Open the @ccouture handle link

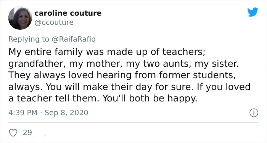coord(54,22)
